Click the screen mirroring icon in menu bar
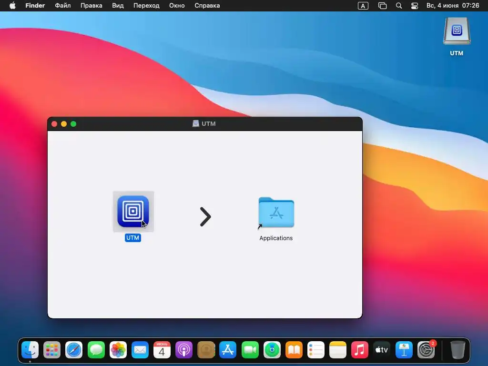This screenshot has width=488, height=366. point(382,6)
